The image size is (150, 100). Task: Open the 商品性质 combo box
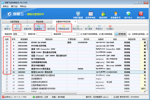19,34
